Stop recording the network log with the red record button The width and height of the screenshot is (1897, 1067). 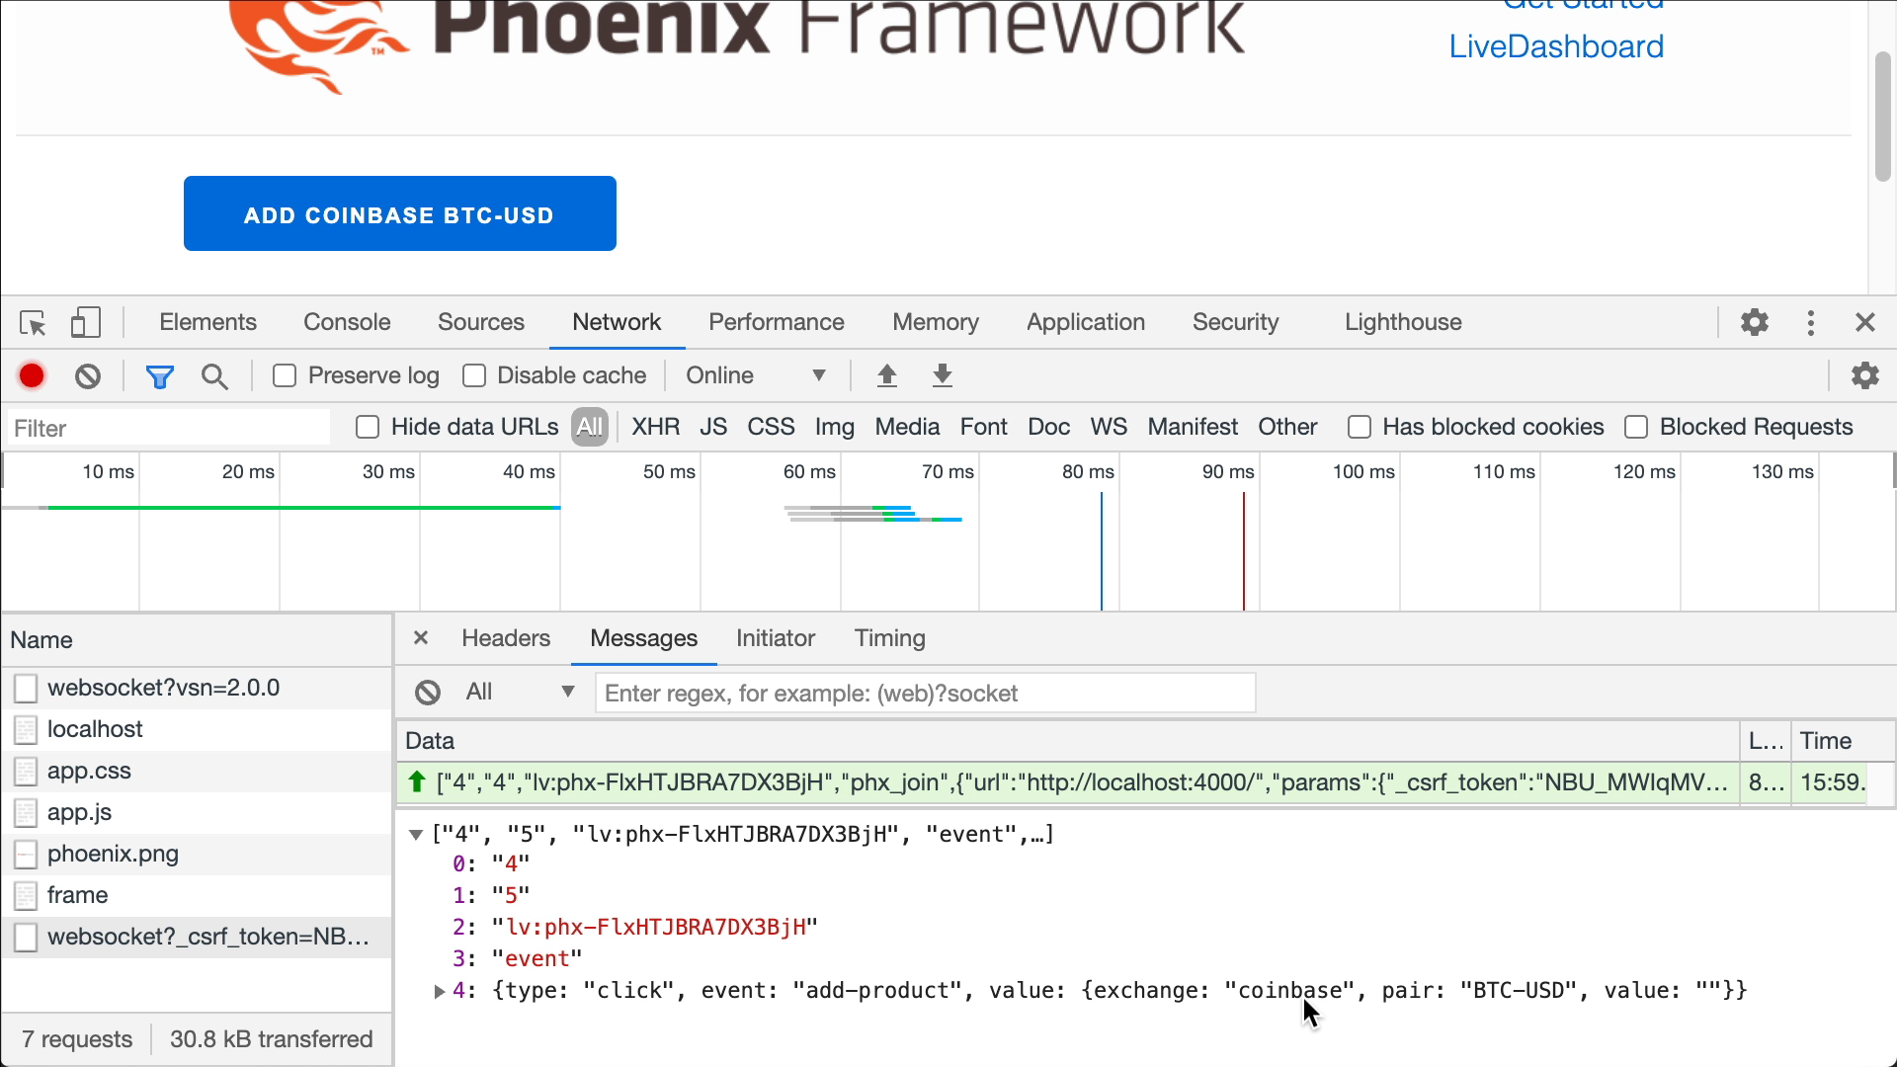click(32, 376)
